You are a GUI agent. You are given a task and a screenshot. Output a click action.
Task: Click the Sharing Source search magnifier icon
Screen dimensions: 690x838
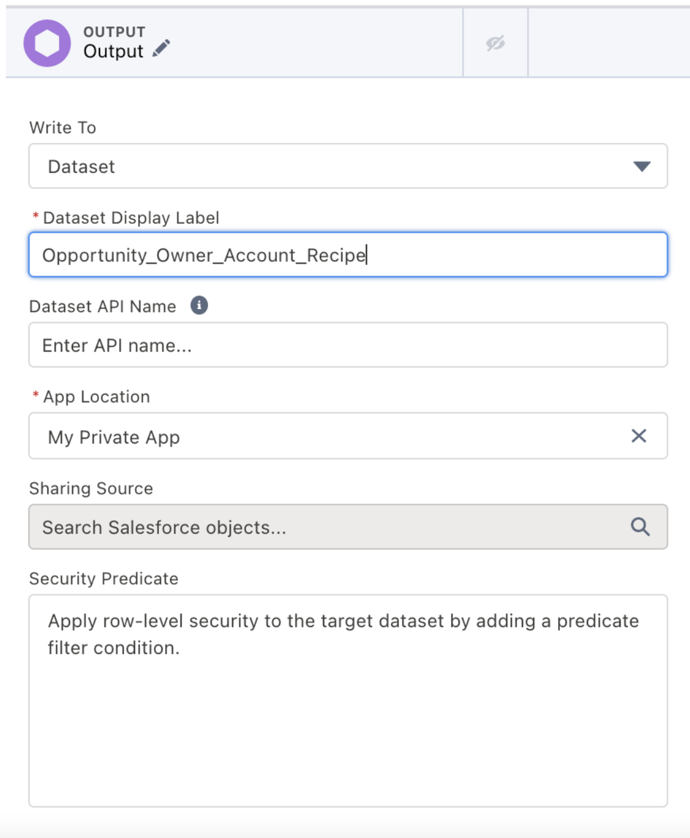pos(640,526)
